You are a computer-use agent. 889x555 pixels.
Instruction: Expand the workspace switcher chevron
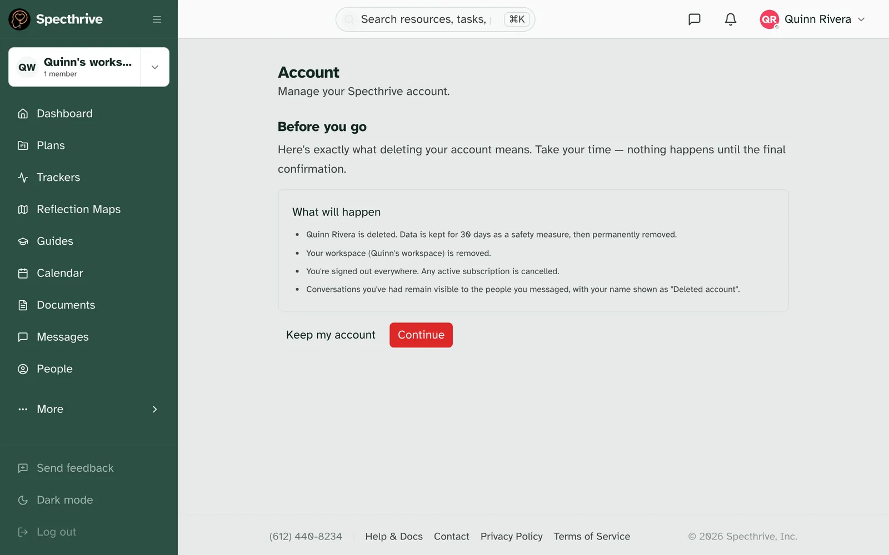(155, 67)
